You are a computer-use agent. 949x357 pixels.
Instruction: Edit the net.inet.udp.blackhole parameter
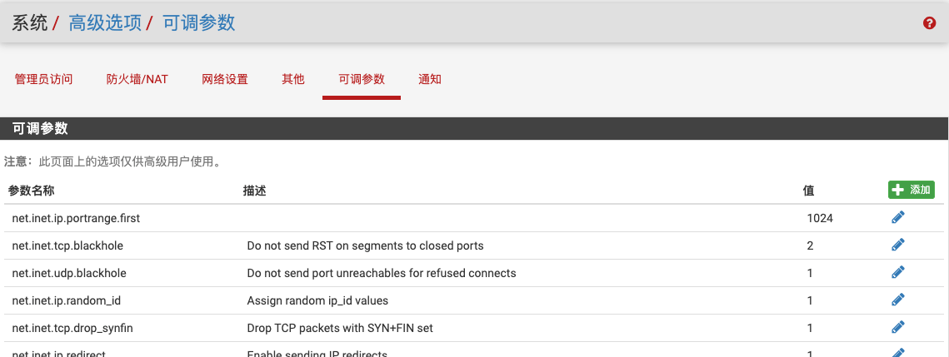coord(897,272)
